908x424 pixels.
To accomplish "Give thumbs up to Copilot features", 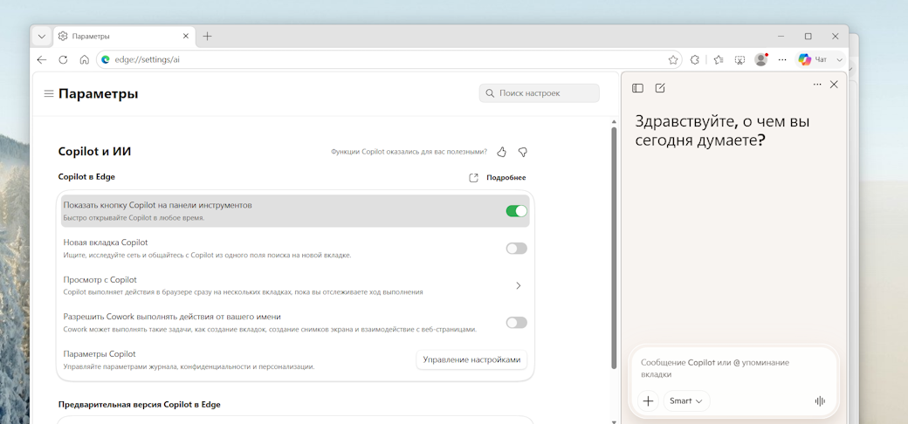I will coord(501,152).
